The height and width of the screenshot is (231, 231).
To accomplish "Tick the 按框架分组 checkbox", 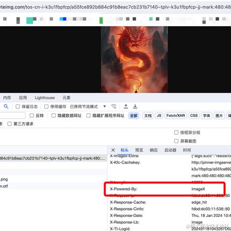I will pos(176,133).
